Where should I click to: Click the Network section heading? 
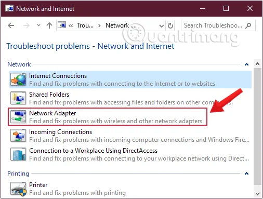pos(19,64)
